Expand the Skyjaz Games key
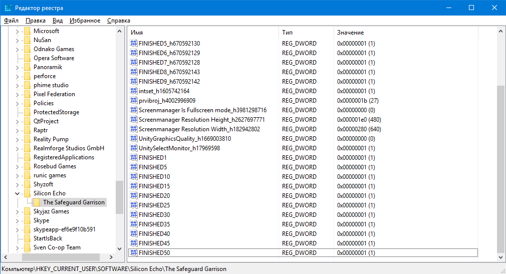Screen dimensions: 506x274 (x=17, y=212)
